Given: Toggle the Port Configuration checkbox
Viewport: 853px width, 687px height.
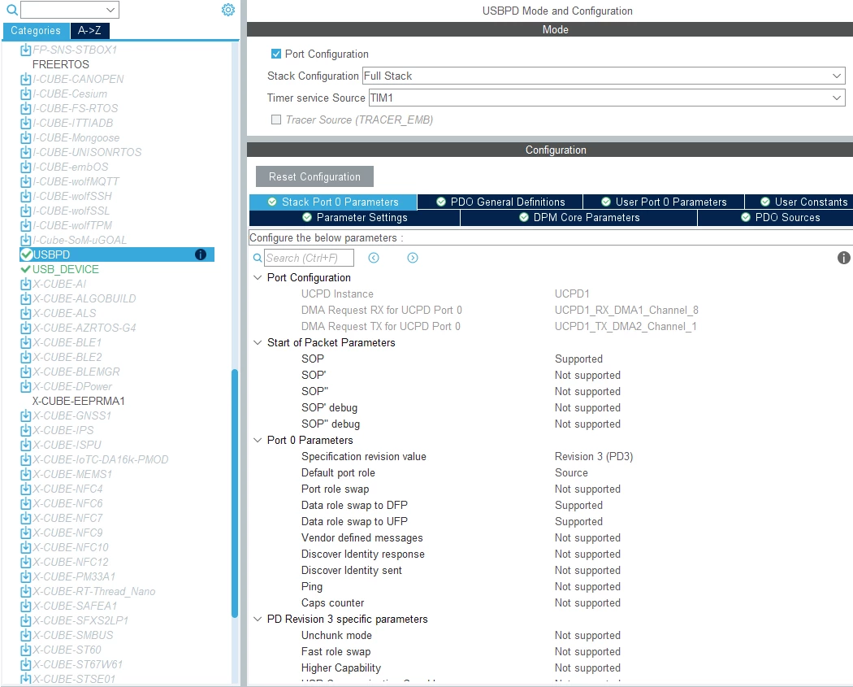Looking at the screenshot, I should 276,54.
